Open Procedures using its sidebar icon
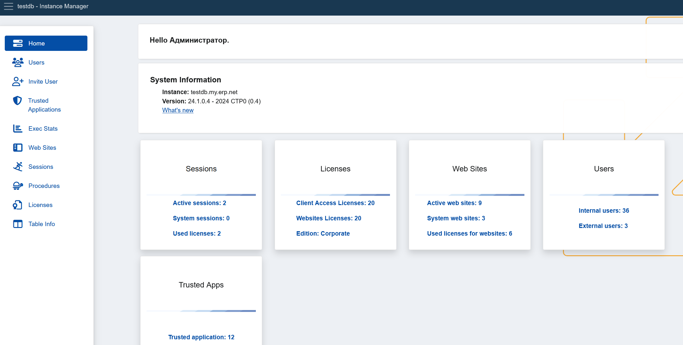Image resolution: width=683 pixels, height=345 pixels. click(x=18, y=186)
